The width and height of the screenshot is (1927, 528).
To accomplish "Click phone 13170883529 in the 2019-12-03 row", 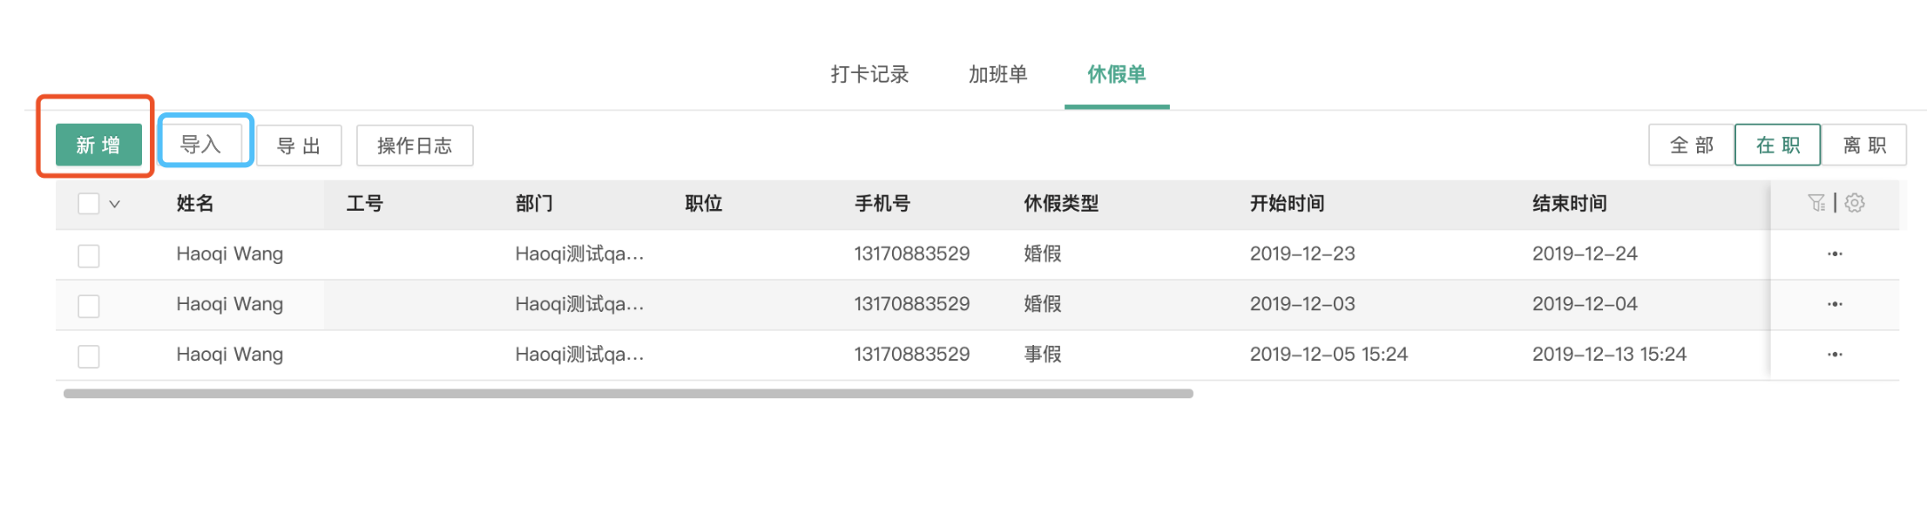I will 912,304.
